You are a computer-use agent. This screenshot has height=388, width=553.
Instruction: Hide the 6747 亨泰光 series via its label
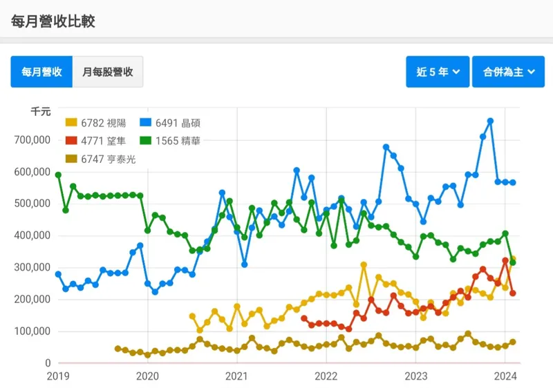(x=108, y=159)
